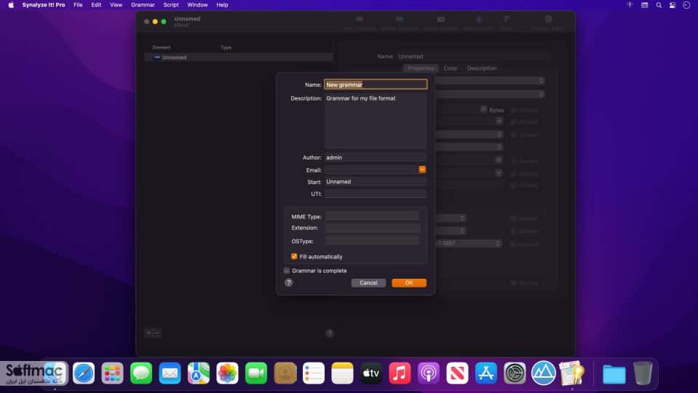This screenshot has height=393, width=698.
Task: Open the Window menu
Action: [197, 5]
